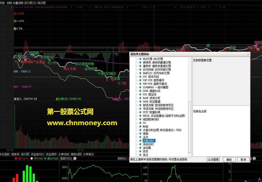Select 系统分时 indicator in the tree
Screen dimensions: 262x182
pos(148,144)
